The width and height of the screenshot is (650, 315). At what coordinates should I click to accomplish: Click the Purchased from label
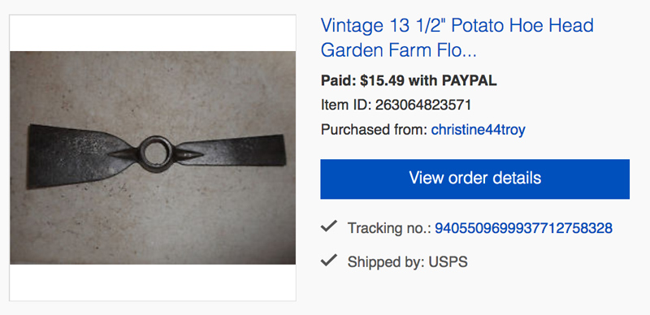click(374, 130)
